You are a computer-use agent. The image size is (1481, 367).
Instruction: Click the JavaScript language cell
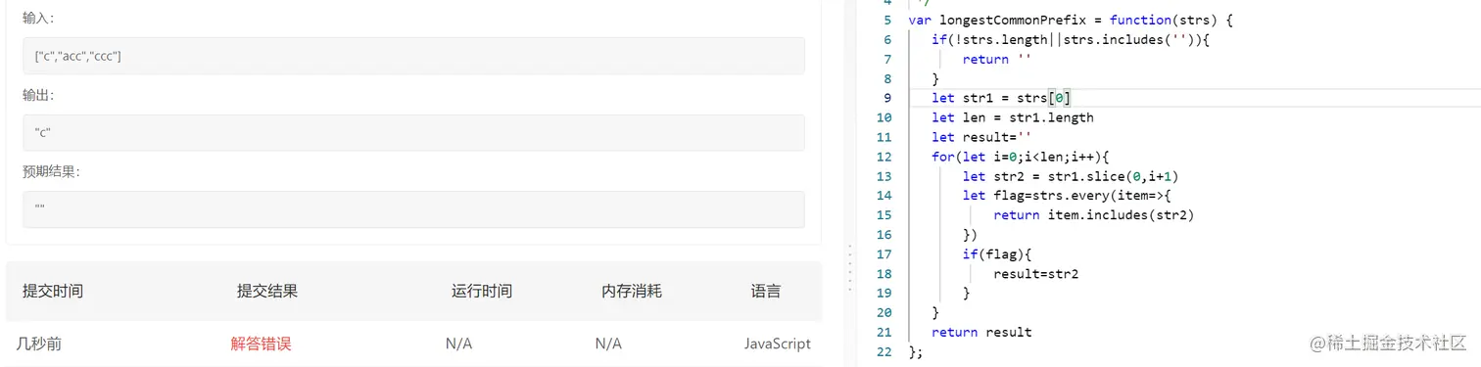(778, 344)
